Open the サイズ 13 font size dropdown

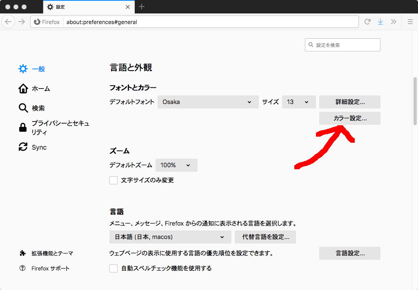tap(299, 102)
